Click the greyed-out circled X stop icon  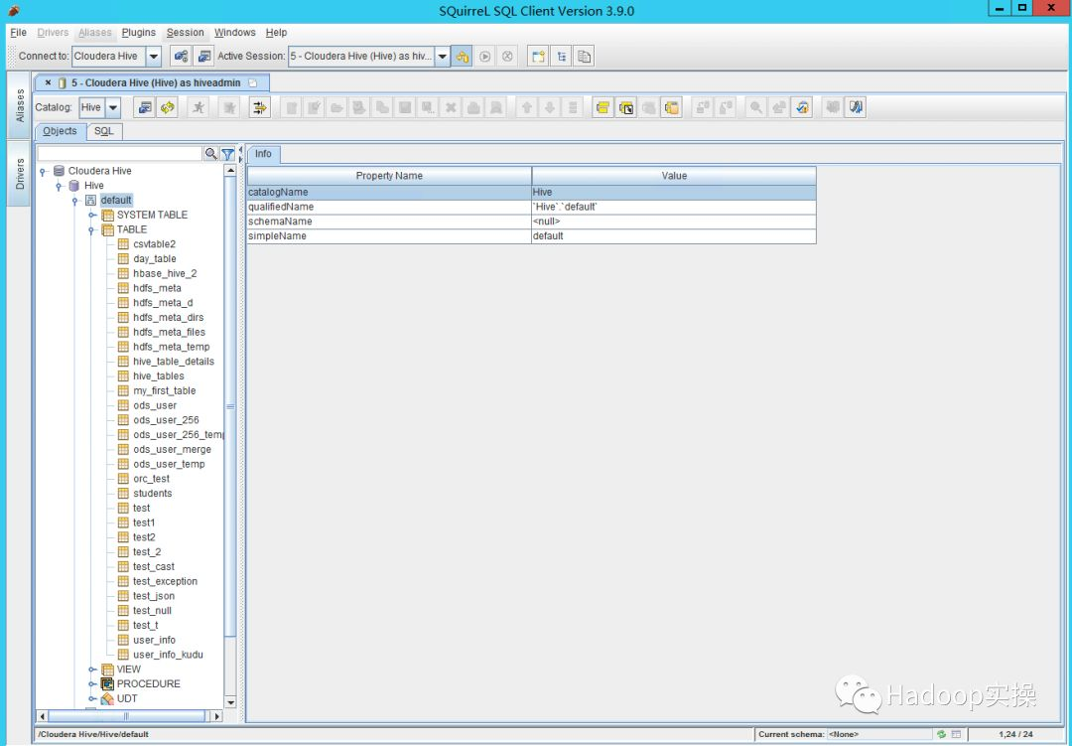click(507, 56)
